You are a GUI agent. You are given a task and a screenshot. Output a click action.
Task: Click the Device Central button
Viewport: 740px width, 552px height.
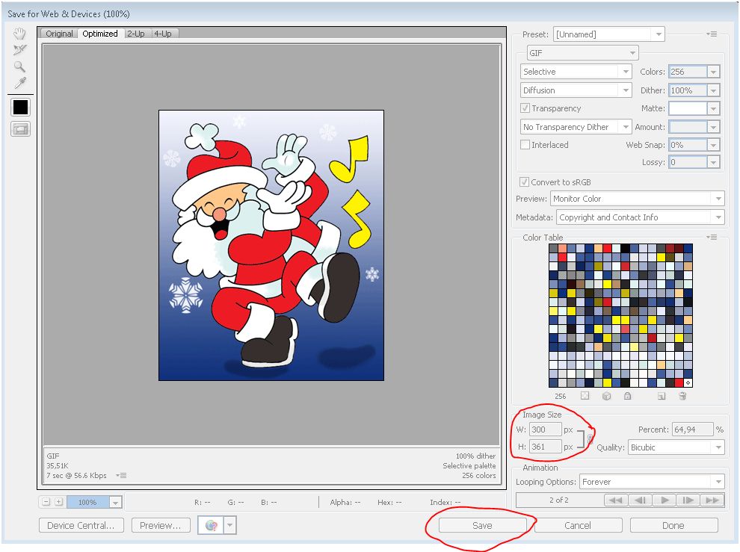(81, 525)
